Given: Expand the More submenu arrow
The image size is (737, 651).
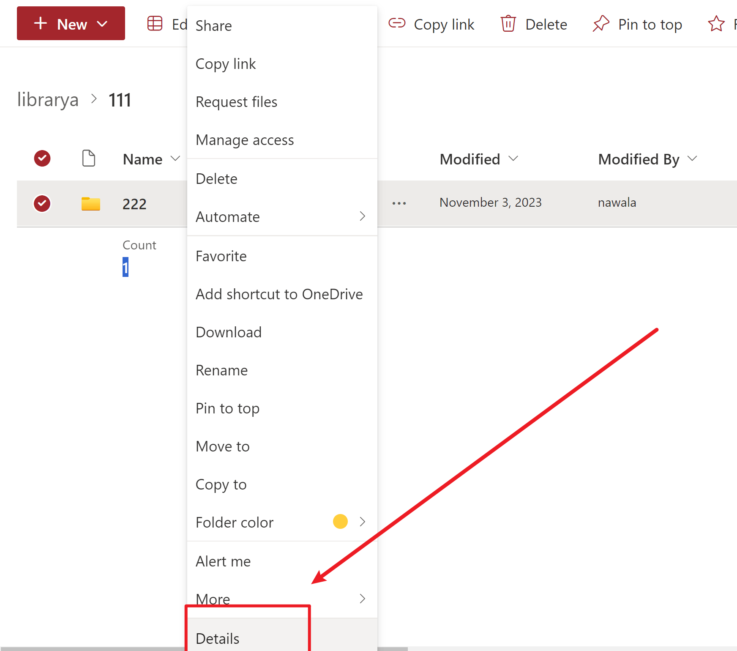Looking at the screenshot, I should pyautogui.click(x=362, y=599).
